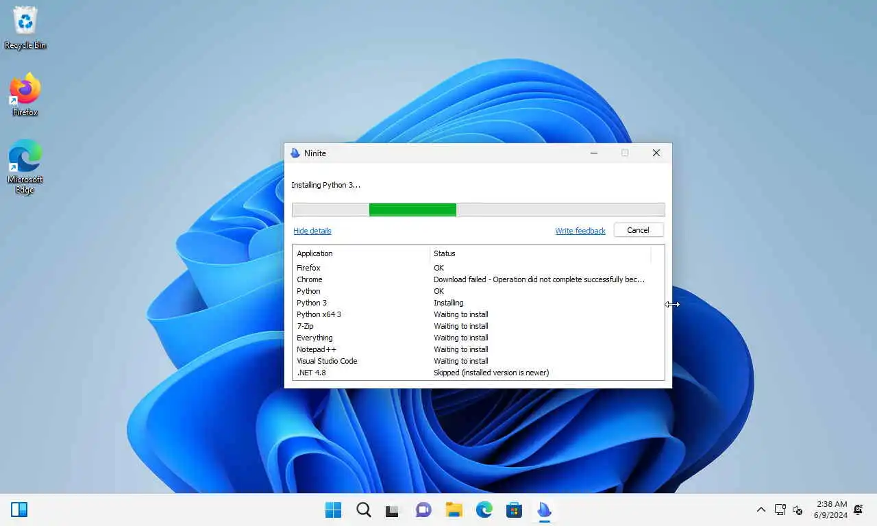Image resolution: width=877 pixels, height=526 pixels.
Task: Open the Widgets panel button
Action: click(19, 510)
